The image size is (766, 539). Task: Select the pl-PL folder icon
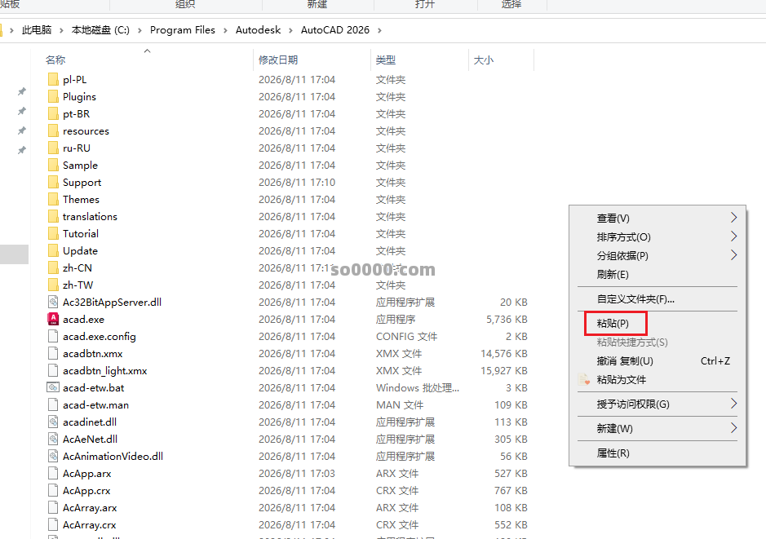(x=53, y=80)
